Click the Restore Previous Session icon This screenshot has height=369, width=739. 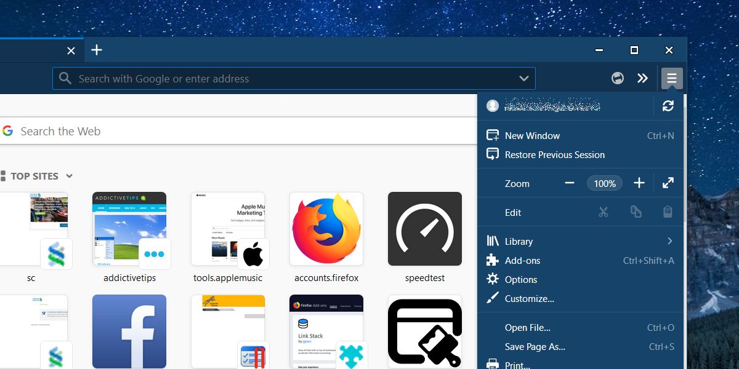(493, 154)
